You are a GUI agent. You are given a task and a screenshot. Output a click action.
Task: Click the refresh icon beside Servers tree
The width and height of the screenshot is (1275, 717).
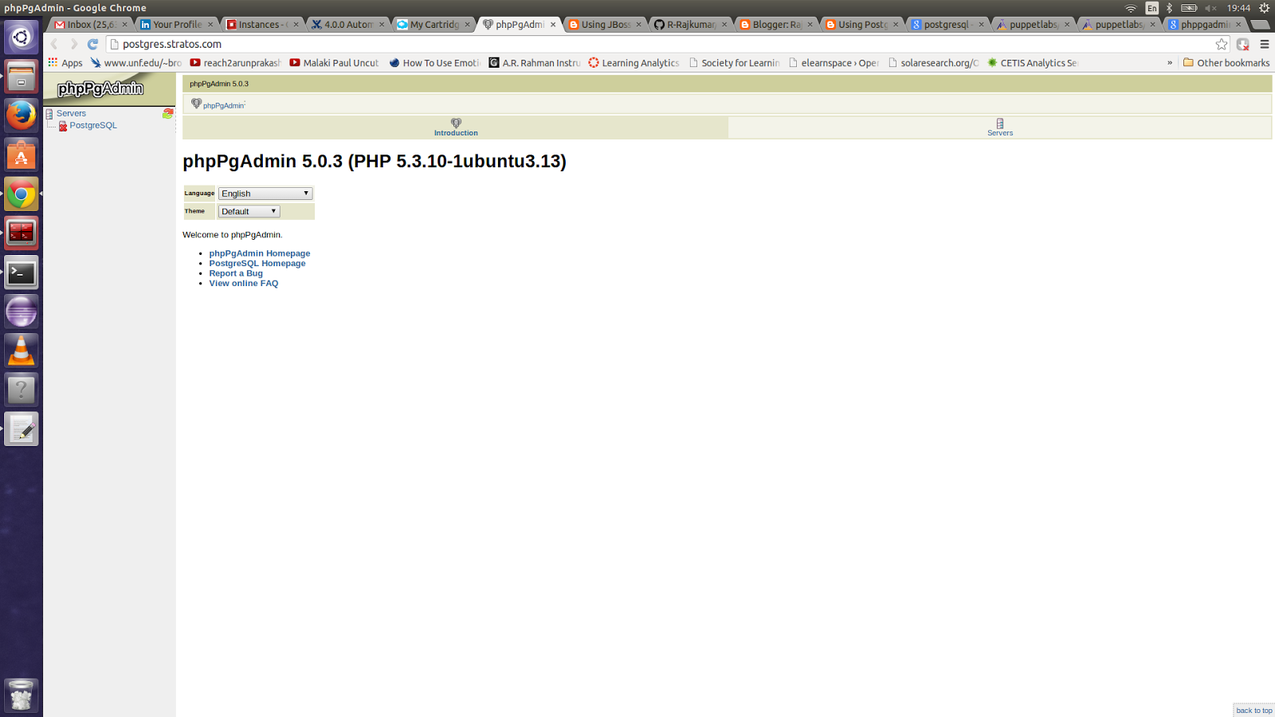point(167,114)
